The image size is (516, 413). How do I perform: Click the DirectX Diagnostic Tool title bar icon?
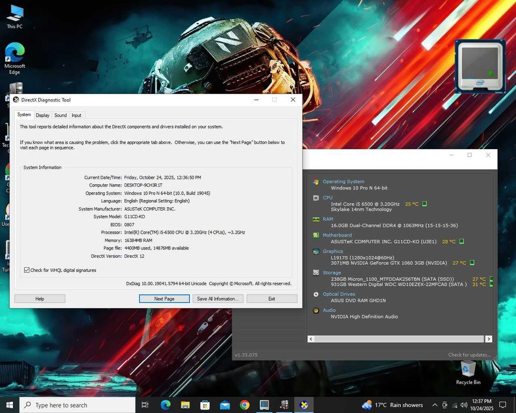pos(16,100)
